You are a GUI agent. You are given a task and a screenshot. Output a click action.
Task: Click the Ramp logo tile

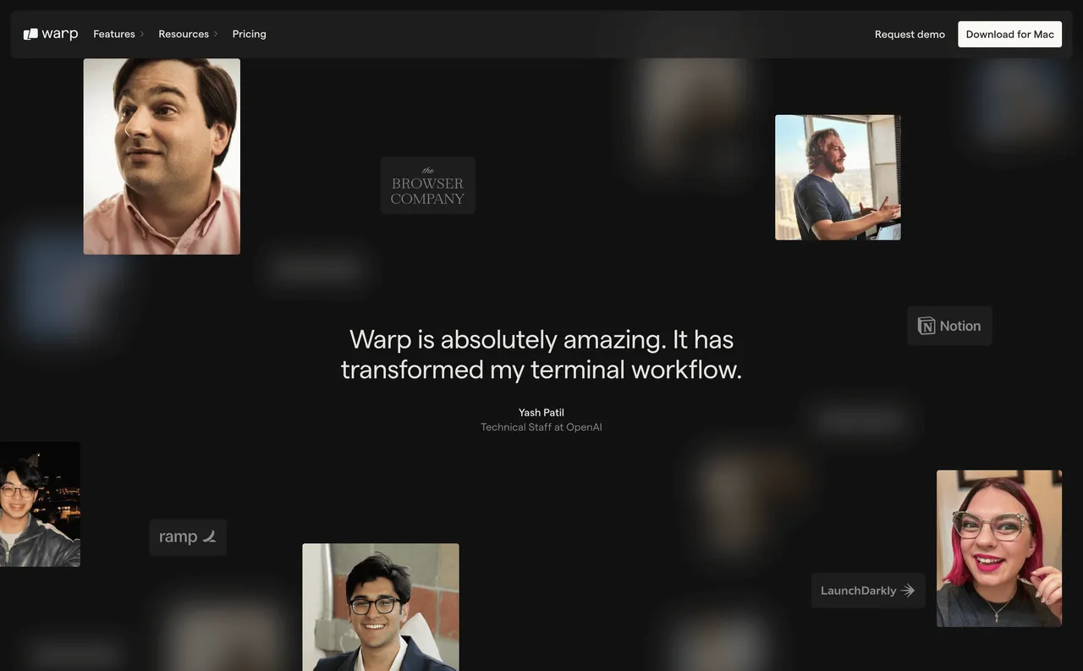[x=188, y=537]
